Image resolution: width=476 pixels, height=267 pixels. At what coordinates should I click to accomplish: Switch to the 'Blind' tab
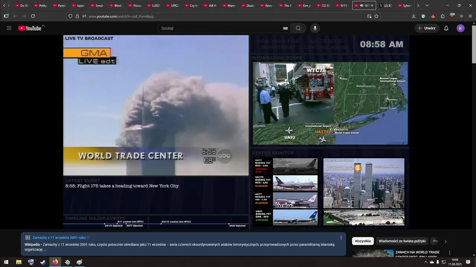pyautogui.click(x=116, y=6)
